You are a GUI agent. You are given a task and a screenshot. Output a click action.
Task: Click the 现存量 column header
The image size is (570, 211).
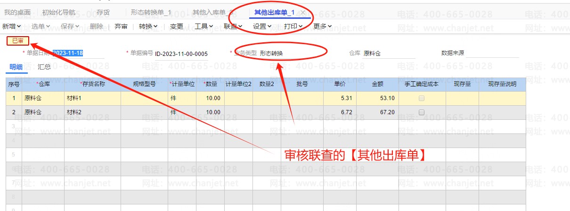[x=462, y=84]
